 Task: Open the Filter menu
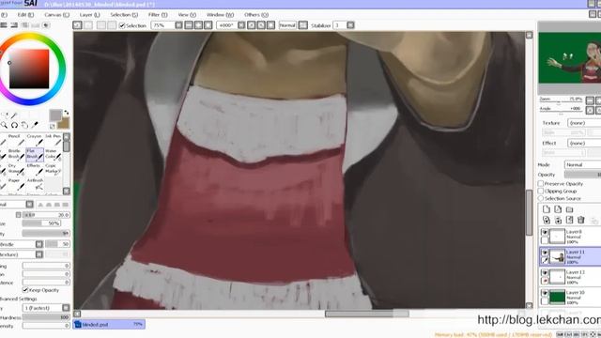click(x=158, y=15)
